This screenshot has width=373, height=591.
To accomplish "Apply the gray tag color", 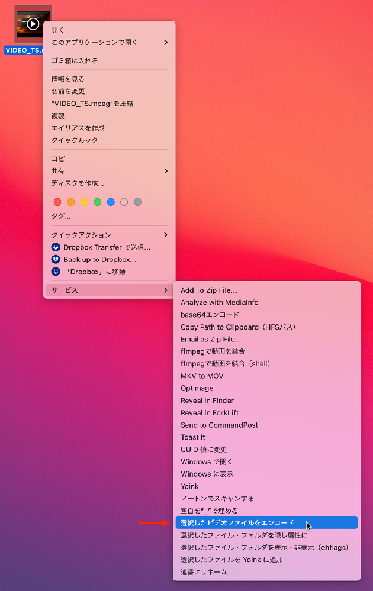I will [138, 202].
